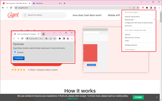Click the Google icon in the address bar
The height and width of the screenshot is (101, 162).
point(130,8)
